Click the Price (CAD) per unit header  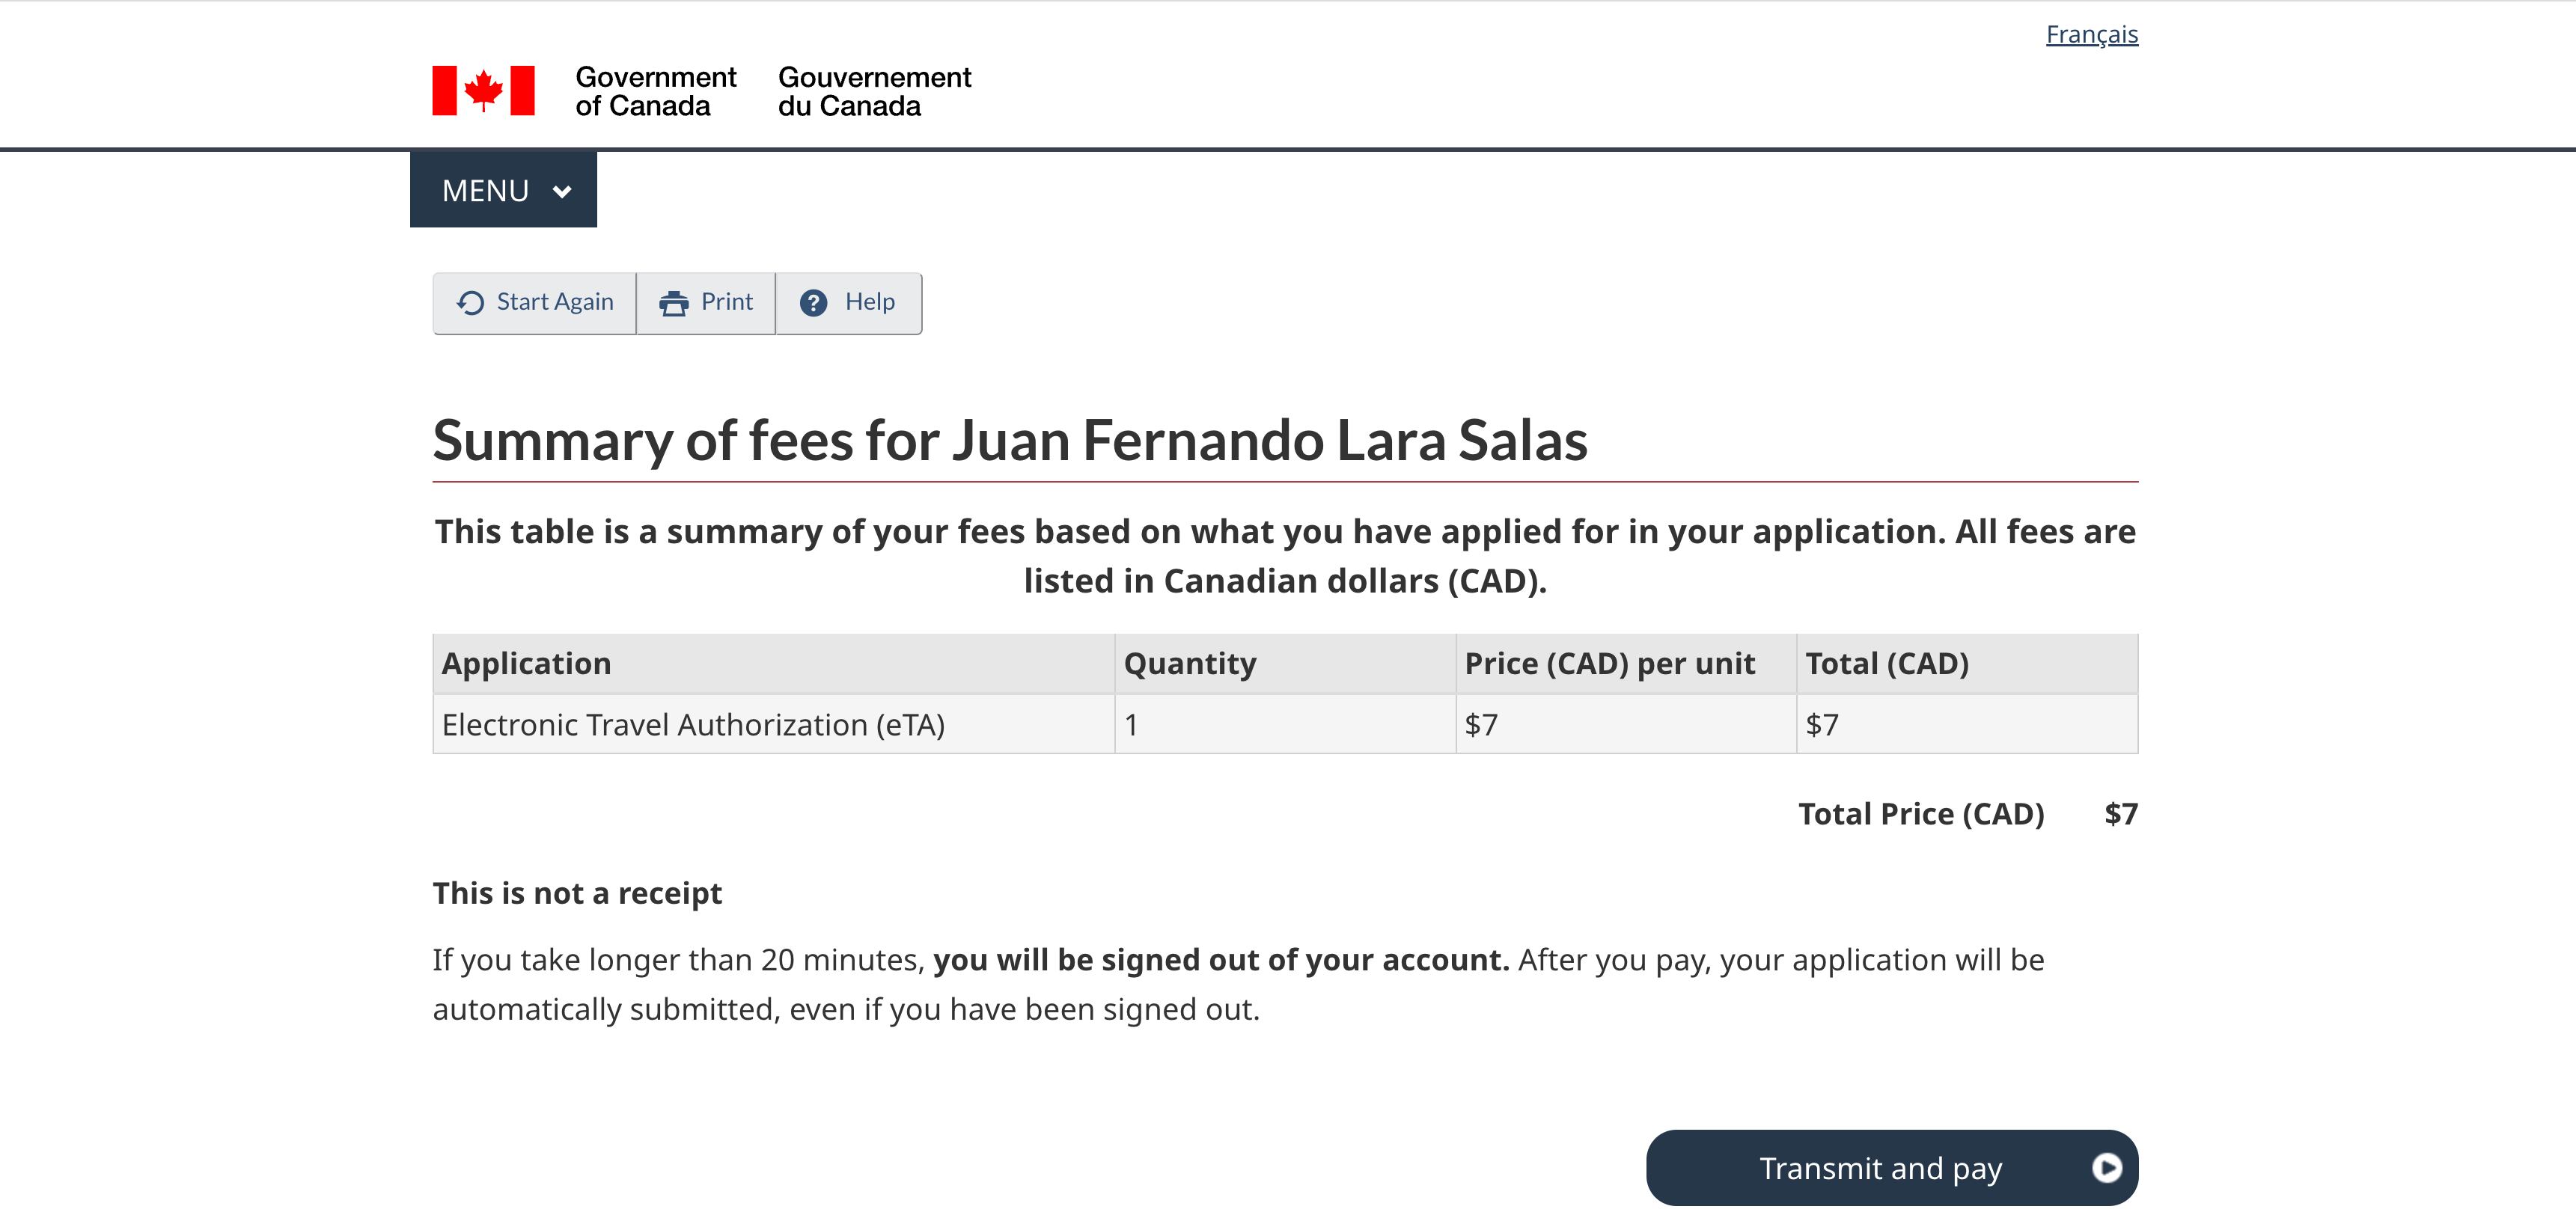(1609, 664)
